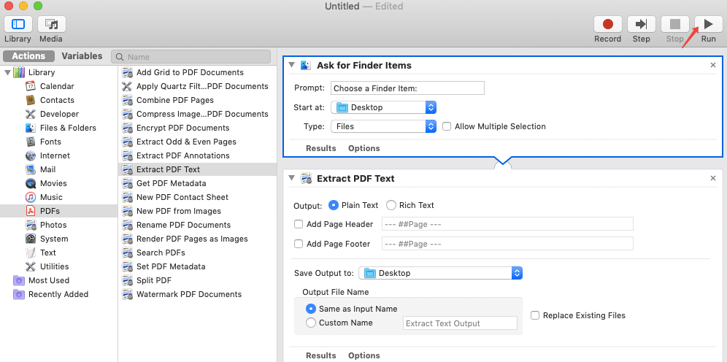This screenshot has height=362, width=727.
Task: Click the Results button under Extract PDF Text
Action: pyautogui.click(x=320, y=355)
